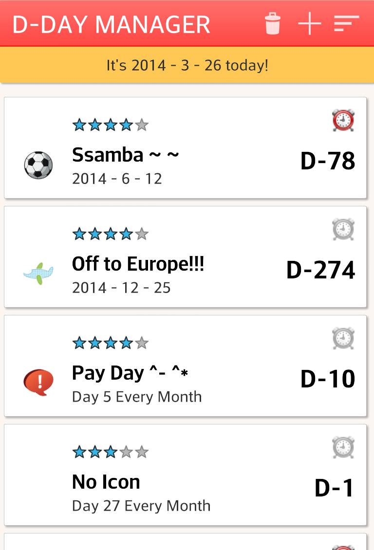Turn on alarm for No Icon entry

(x=343, y=447)
